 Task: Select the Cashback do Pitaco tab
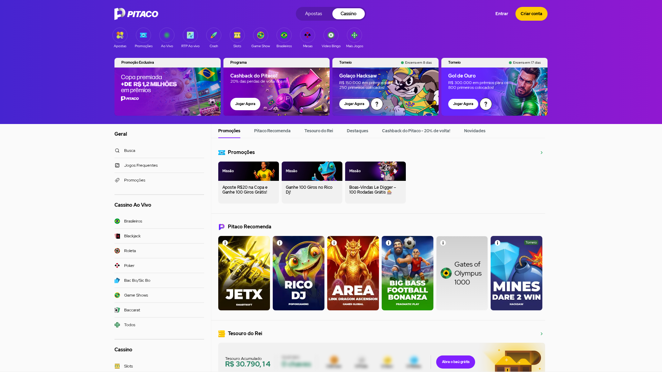click(x=416, y=131)
